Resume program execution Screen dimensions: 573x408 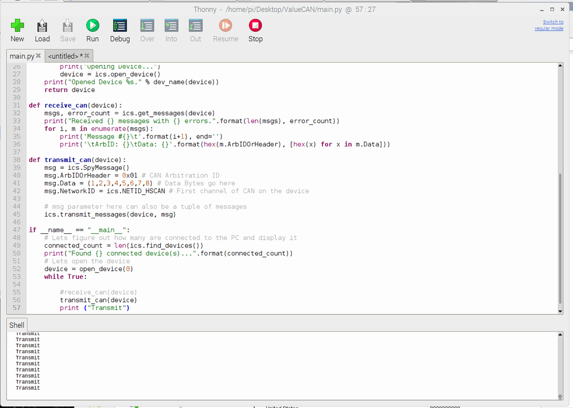pyautogui.click(x=225, y=25)
